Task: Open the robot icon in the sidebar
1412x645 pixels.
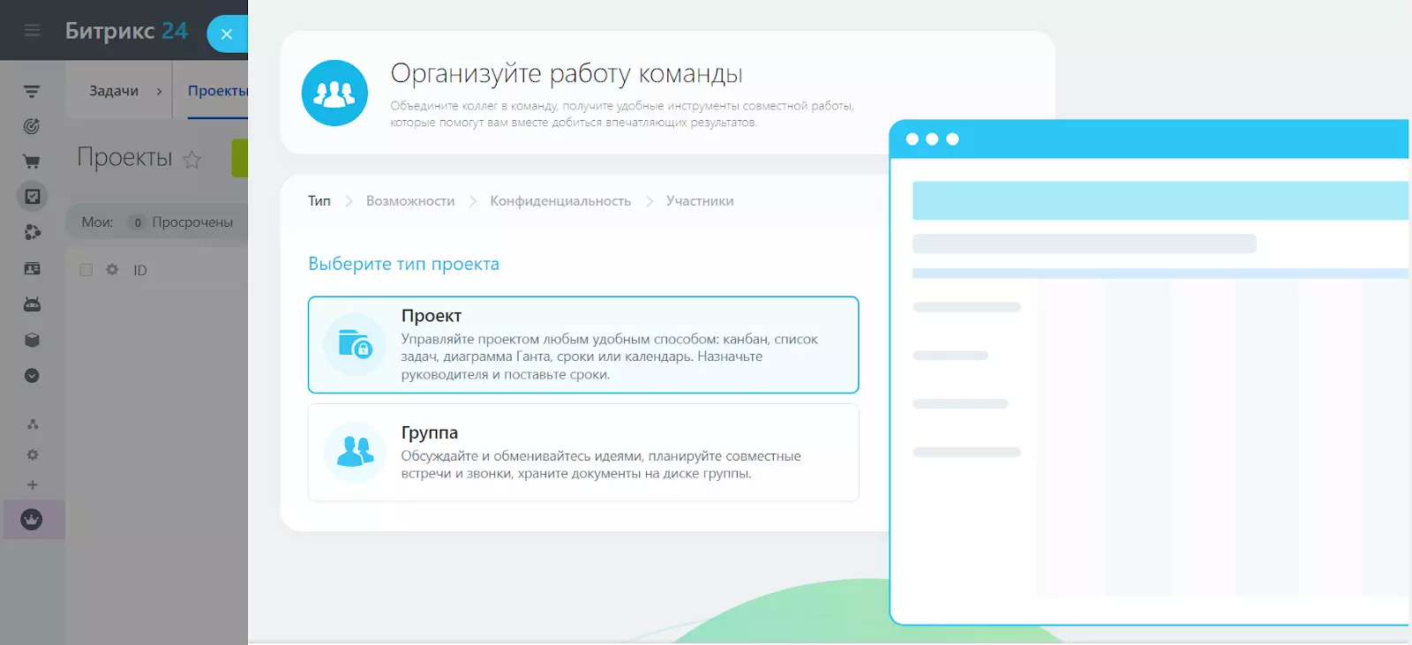Action: [32, 304]
